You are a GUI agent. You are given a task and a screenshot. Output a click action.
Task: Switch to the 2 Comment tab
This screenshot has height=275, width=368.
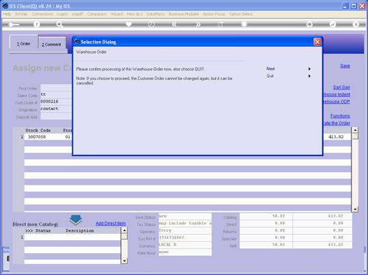pos(51,44)
